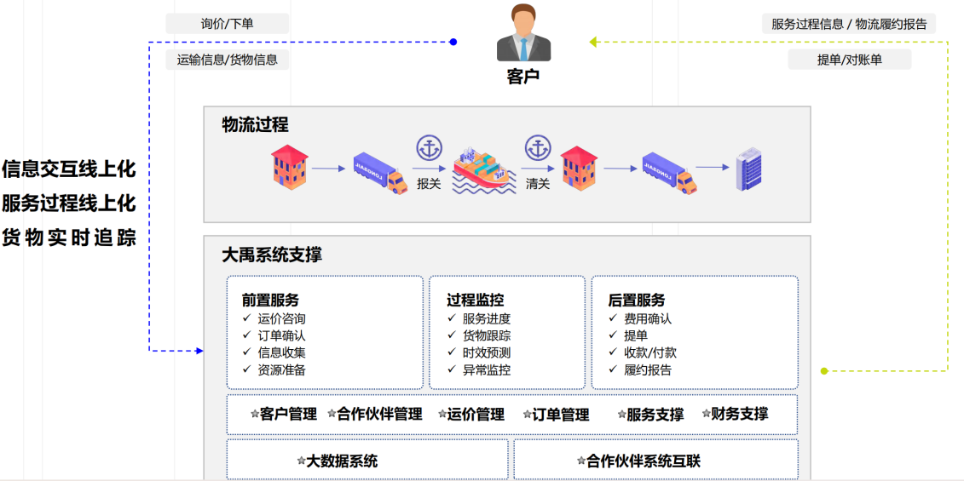Screen dimensions: 964x481
Task: Click the 收款/付款 list item
Action: point(650,353)
